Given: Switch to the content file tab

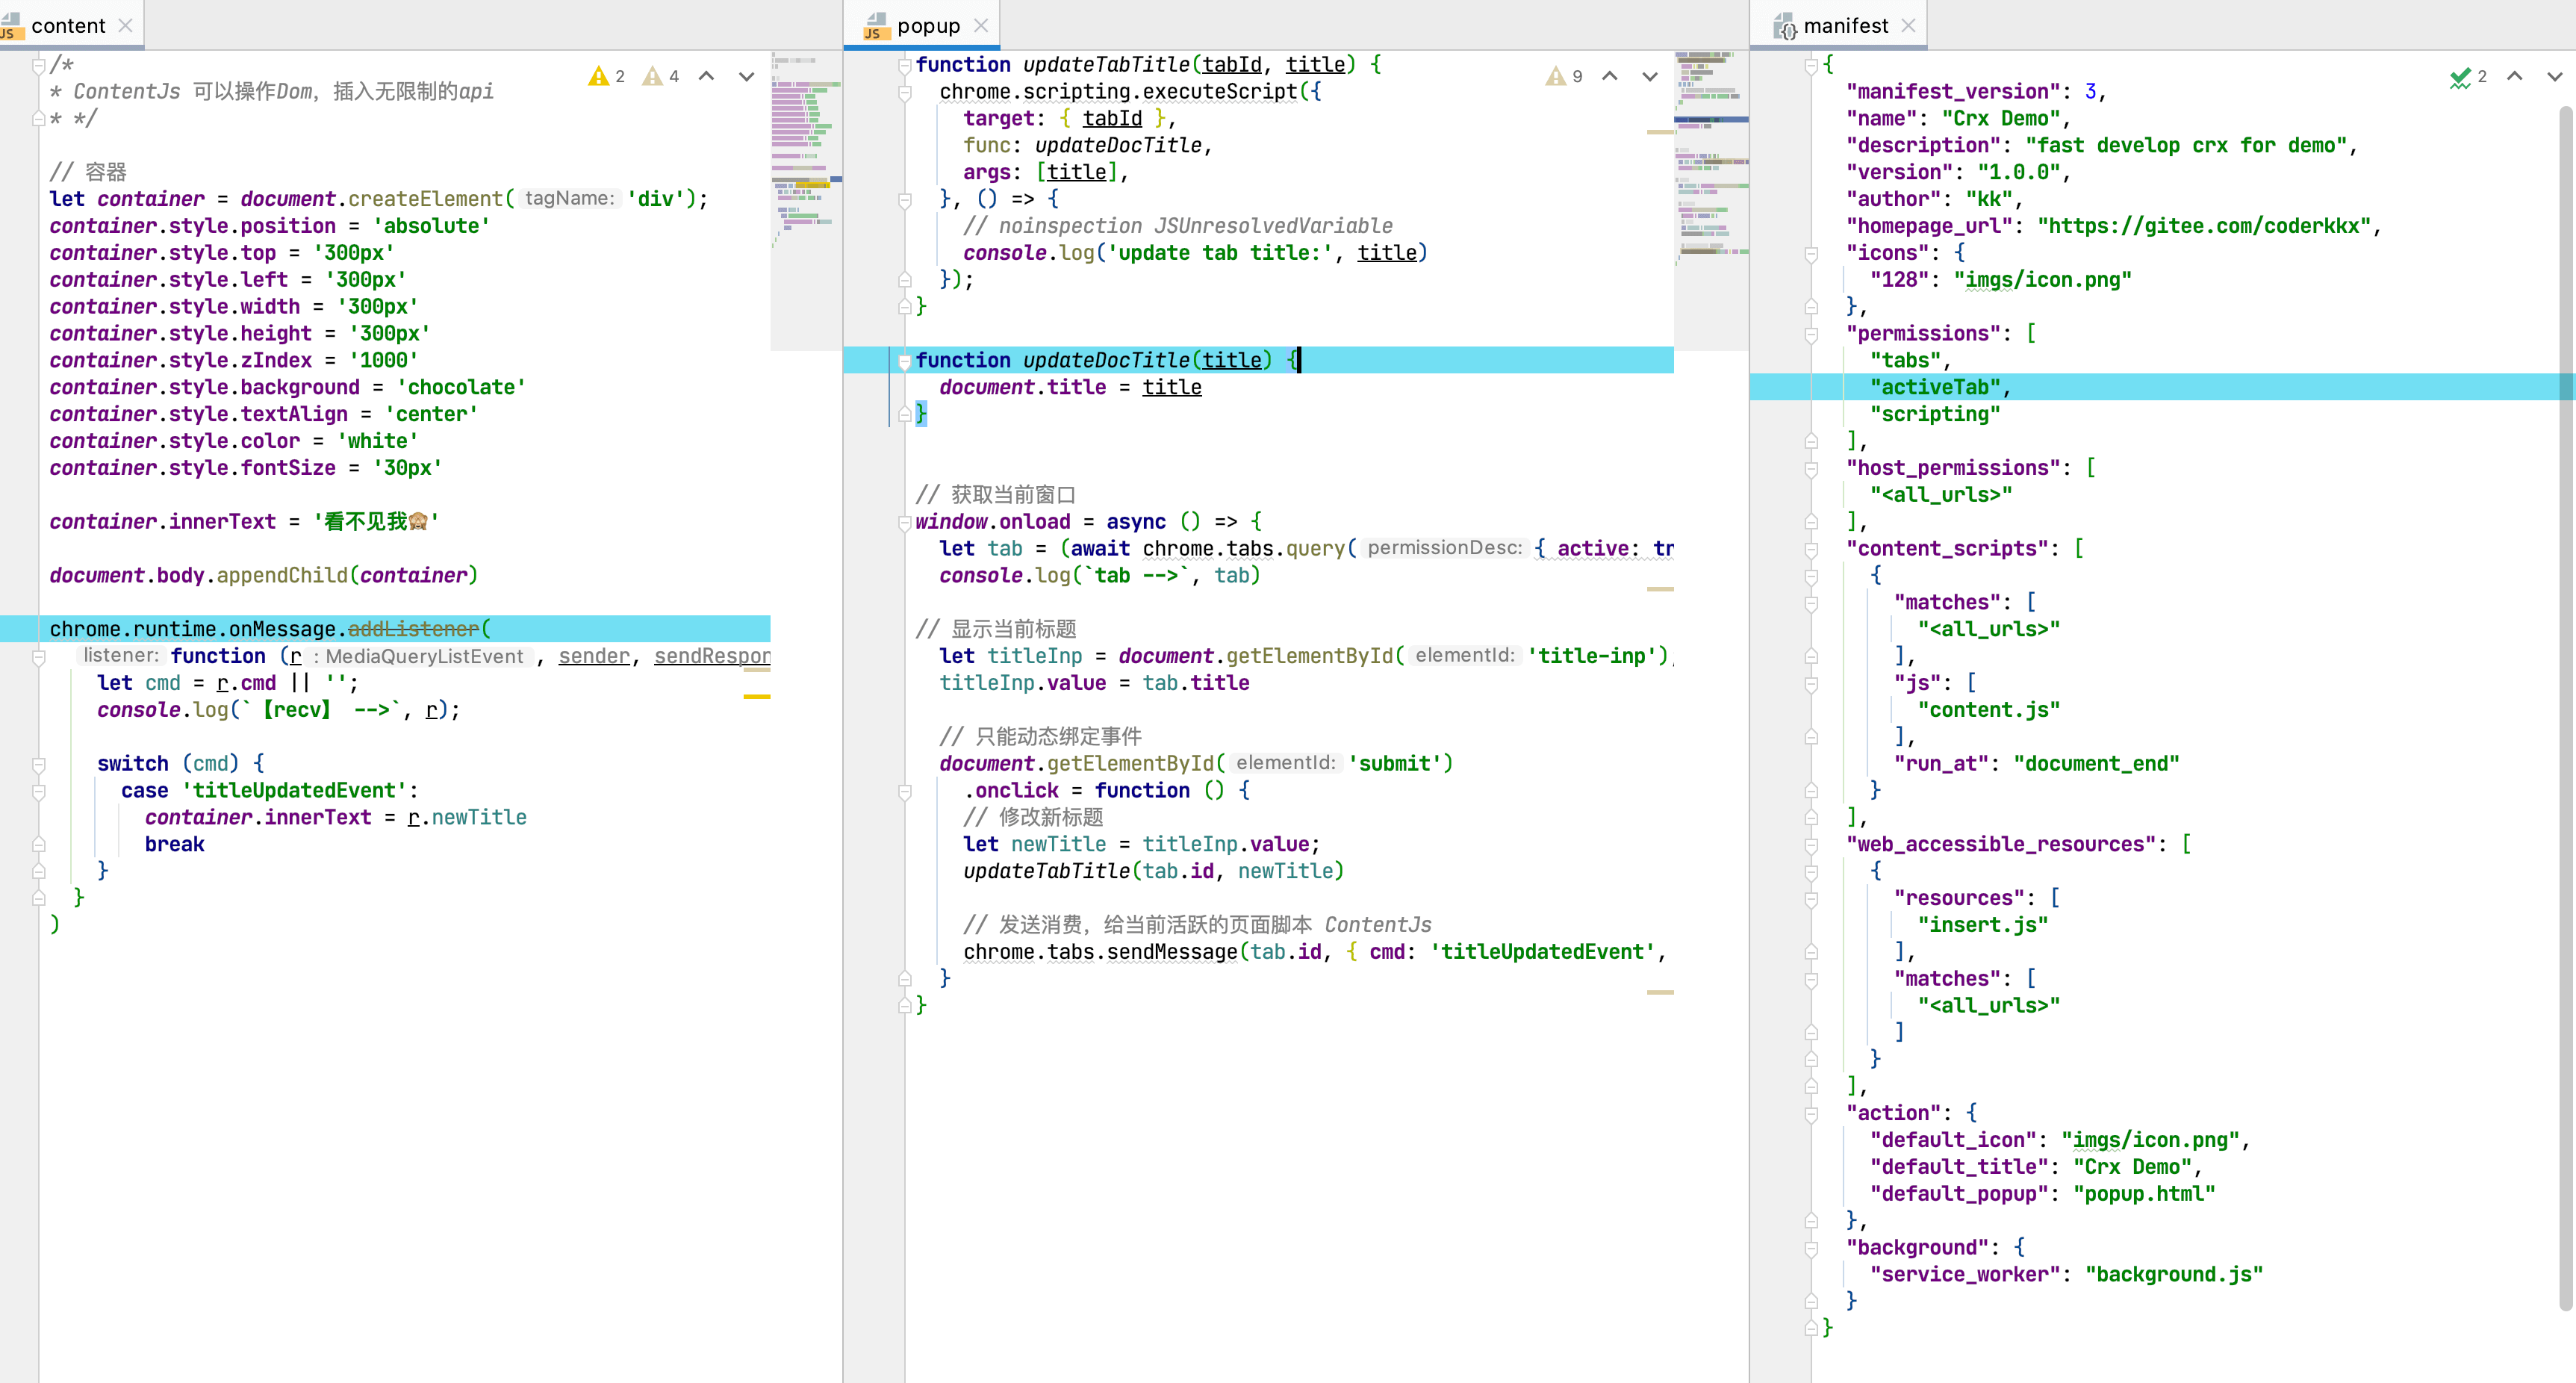Looking at the screenshot, I should click(x=68, y=26).
